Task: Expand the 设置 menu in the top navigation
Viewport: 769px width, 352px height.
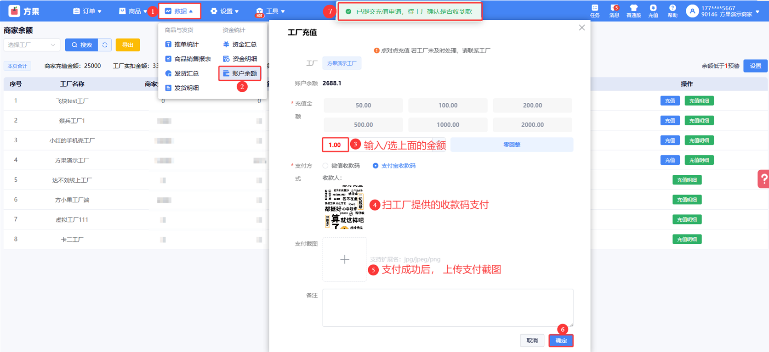Action: pyautogui.click(x=224, y=11)
